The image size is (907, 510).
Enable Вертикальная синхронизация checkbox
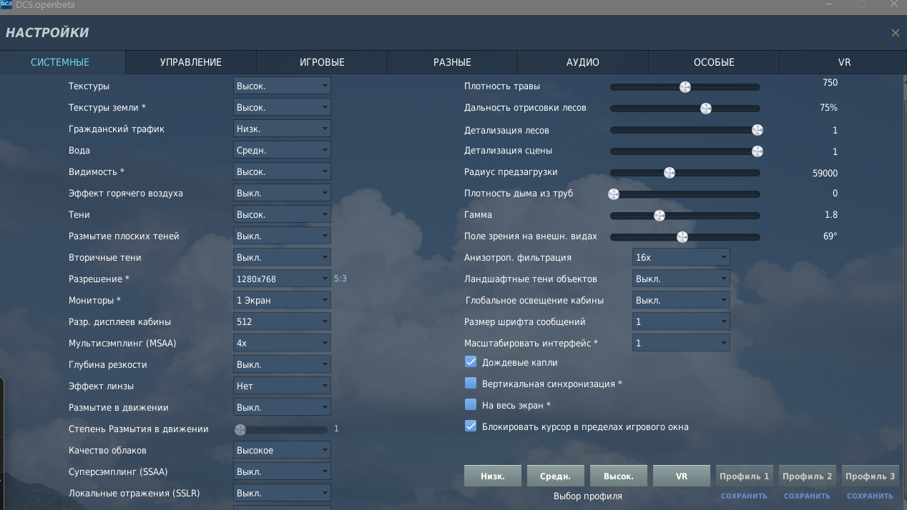[471, 383]
